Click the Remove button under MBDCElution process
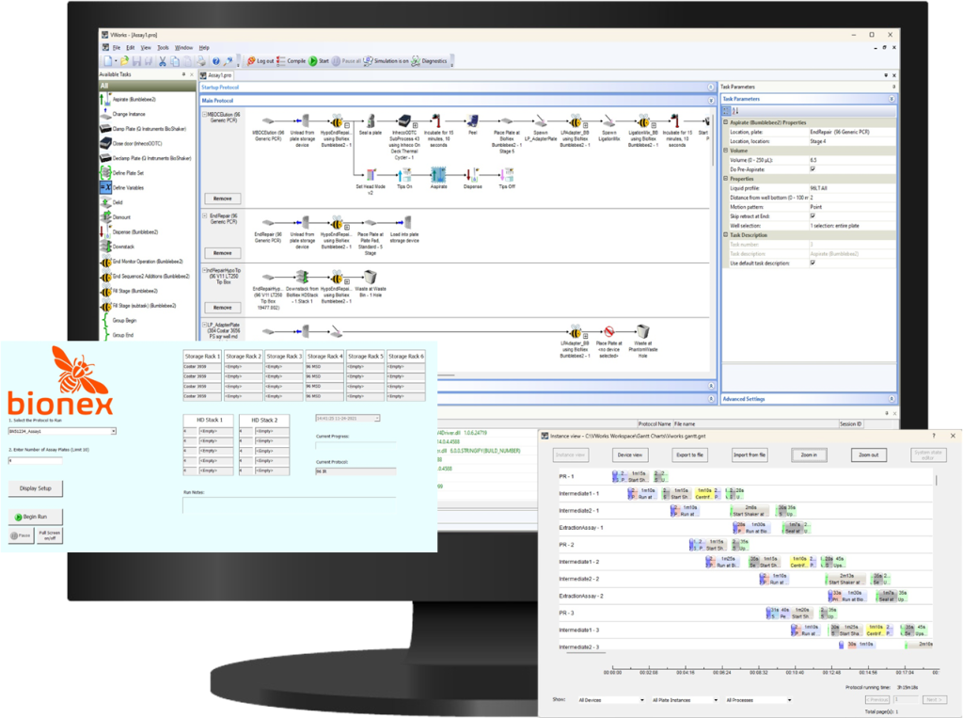963x718 pixels. (222, 199)
